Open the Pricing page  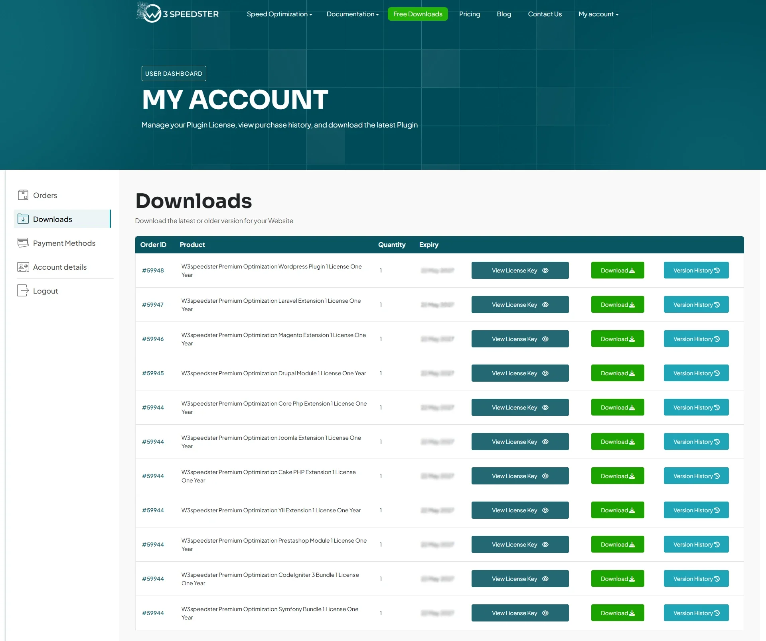click(470, 14)
